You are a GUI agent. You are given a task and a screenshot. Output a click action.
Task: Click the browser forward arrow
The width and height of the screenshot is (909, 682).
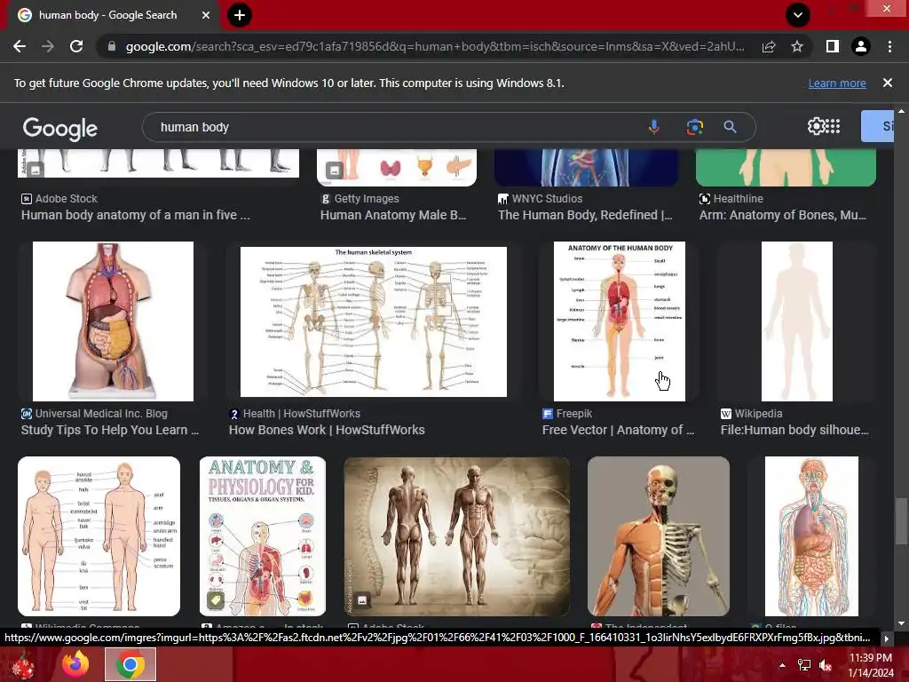point(48,46)
